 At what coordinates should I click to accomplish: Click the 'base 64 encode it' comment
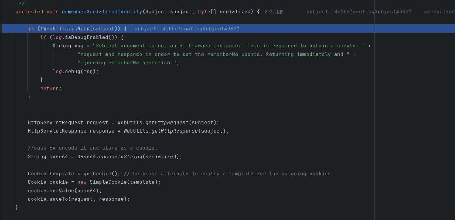coord(92,148)
